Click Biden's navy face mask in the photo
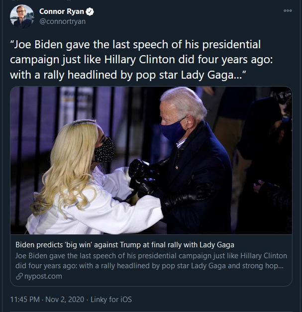The height and width of the screenshot is (312, 302). [x=171, y=131]
